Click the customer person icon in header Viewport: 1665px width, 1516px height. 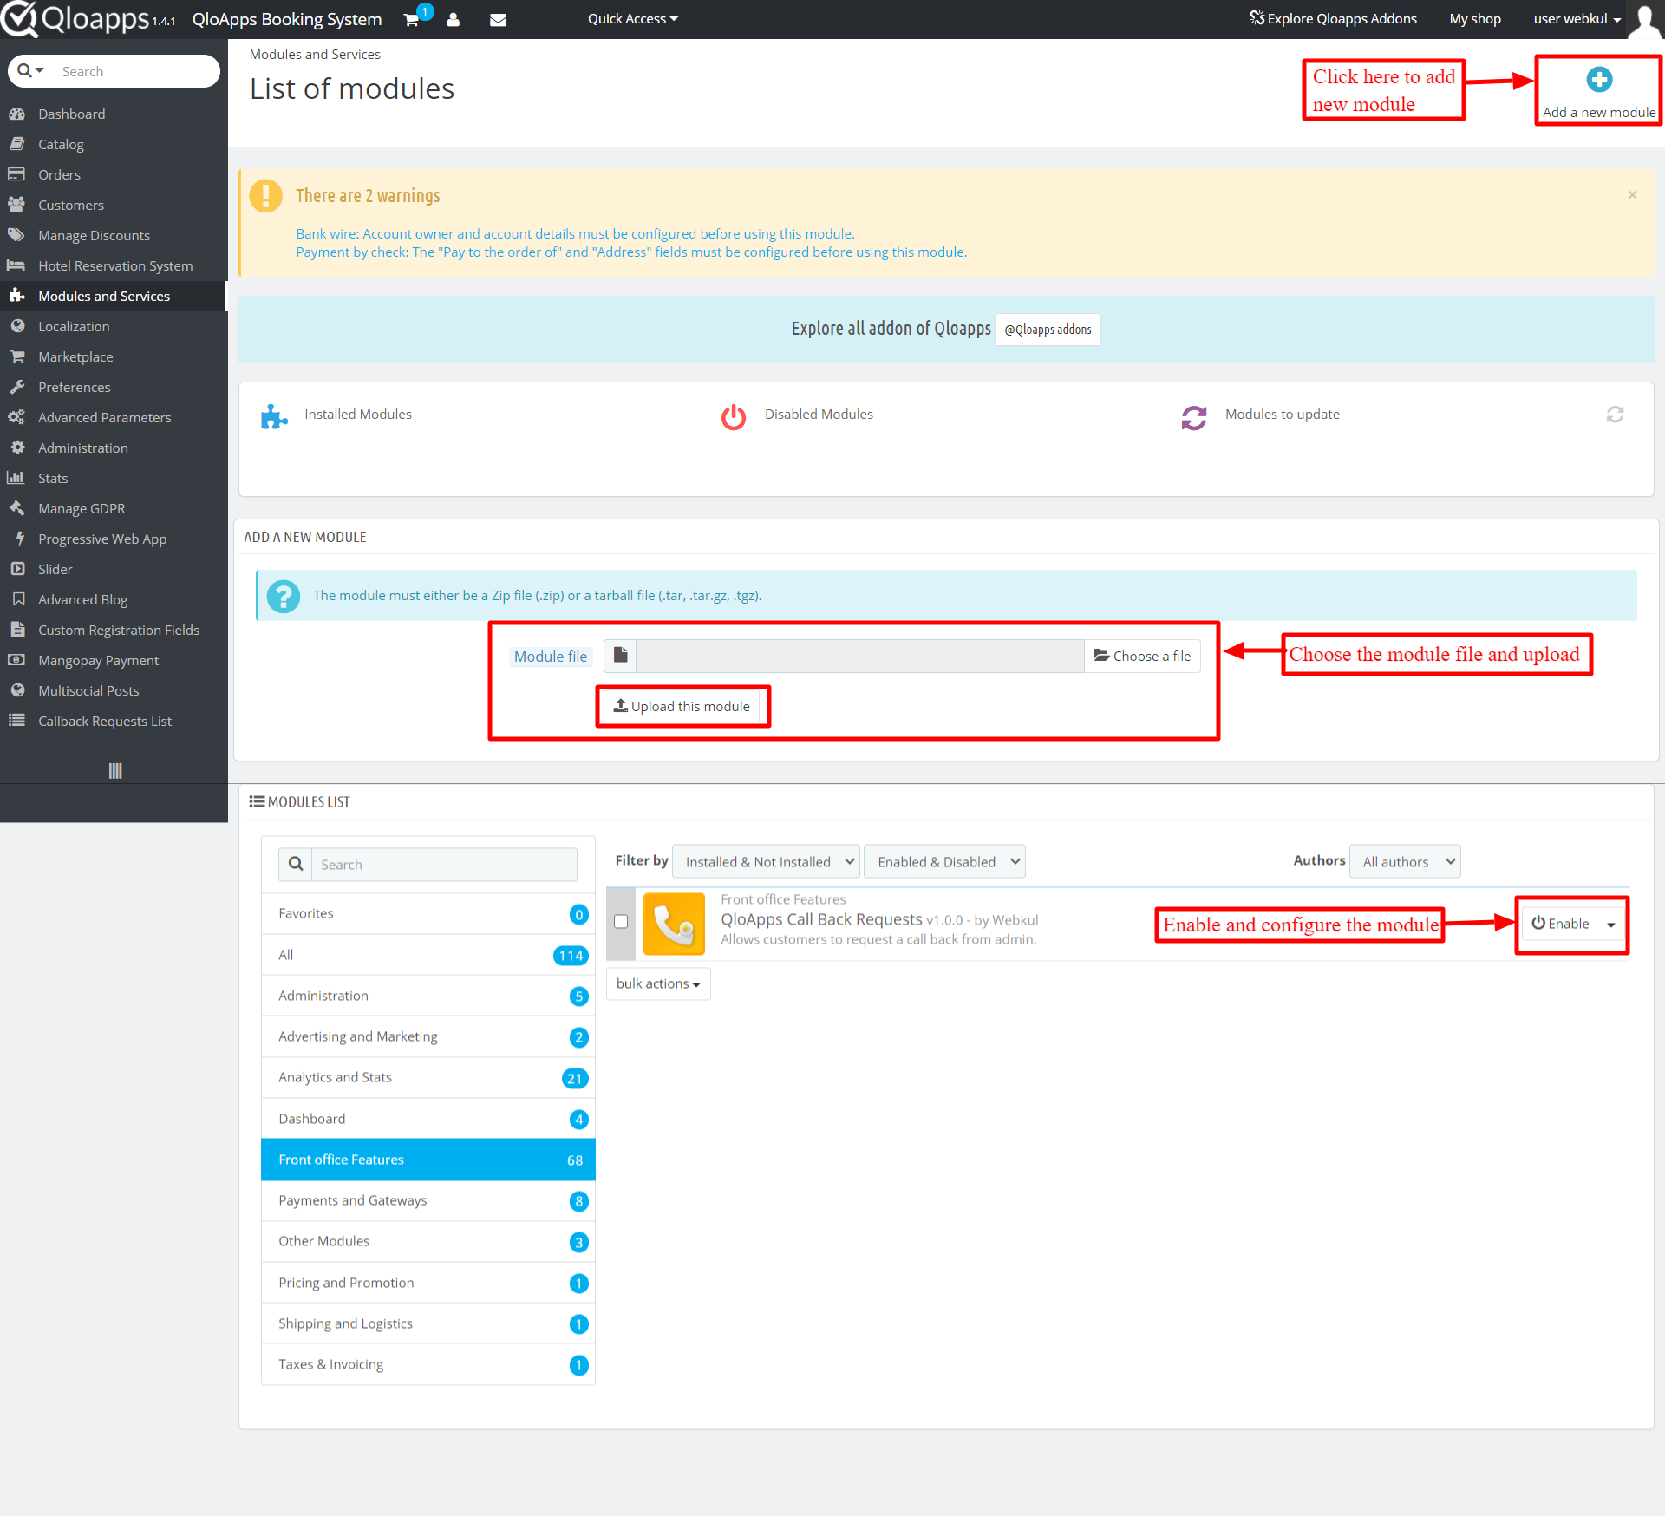tap(453, 20)
